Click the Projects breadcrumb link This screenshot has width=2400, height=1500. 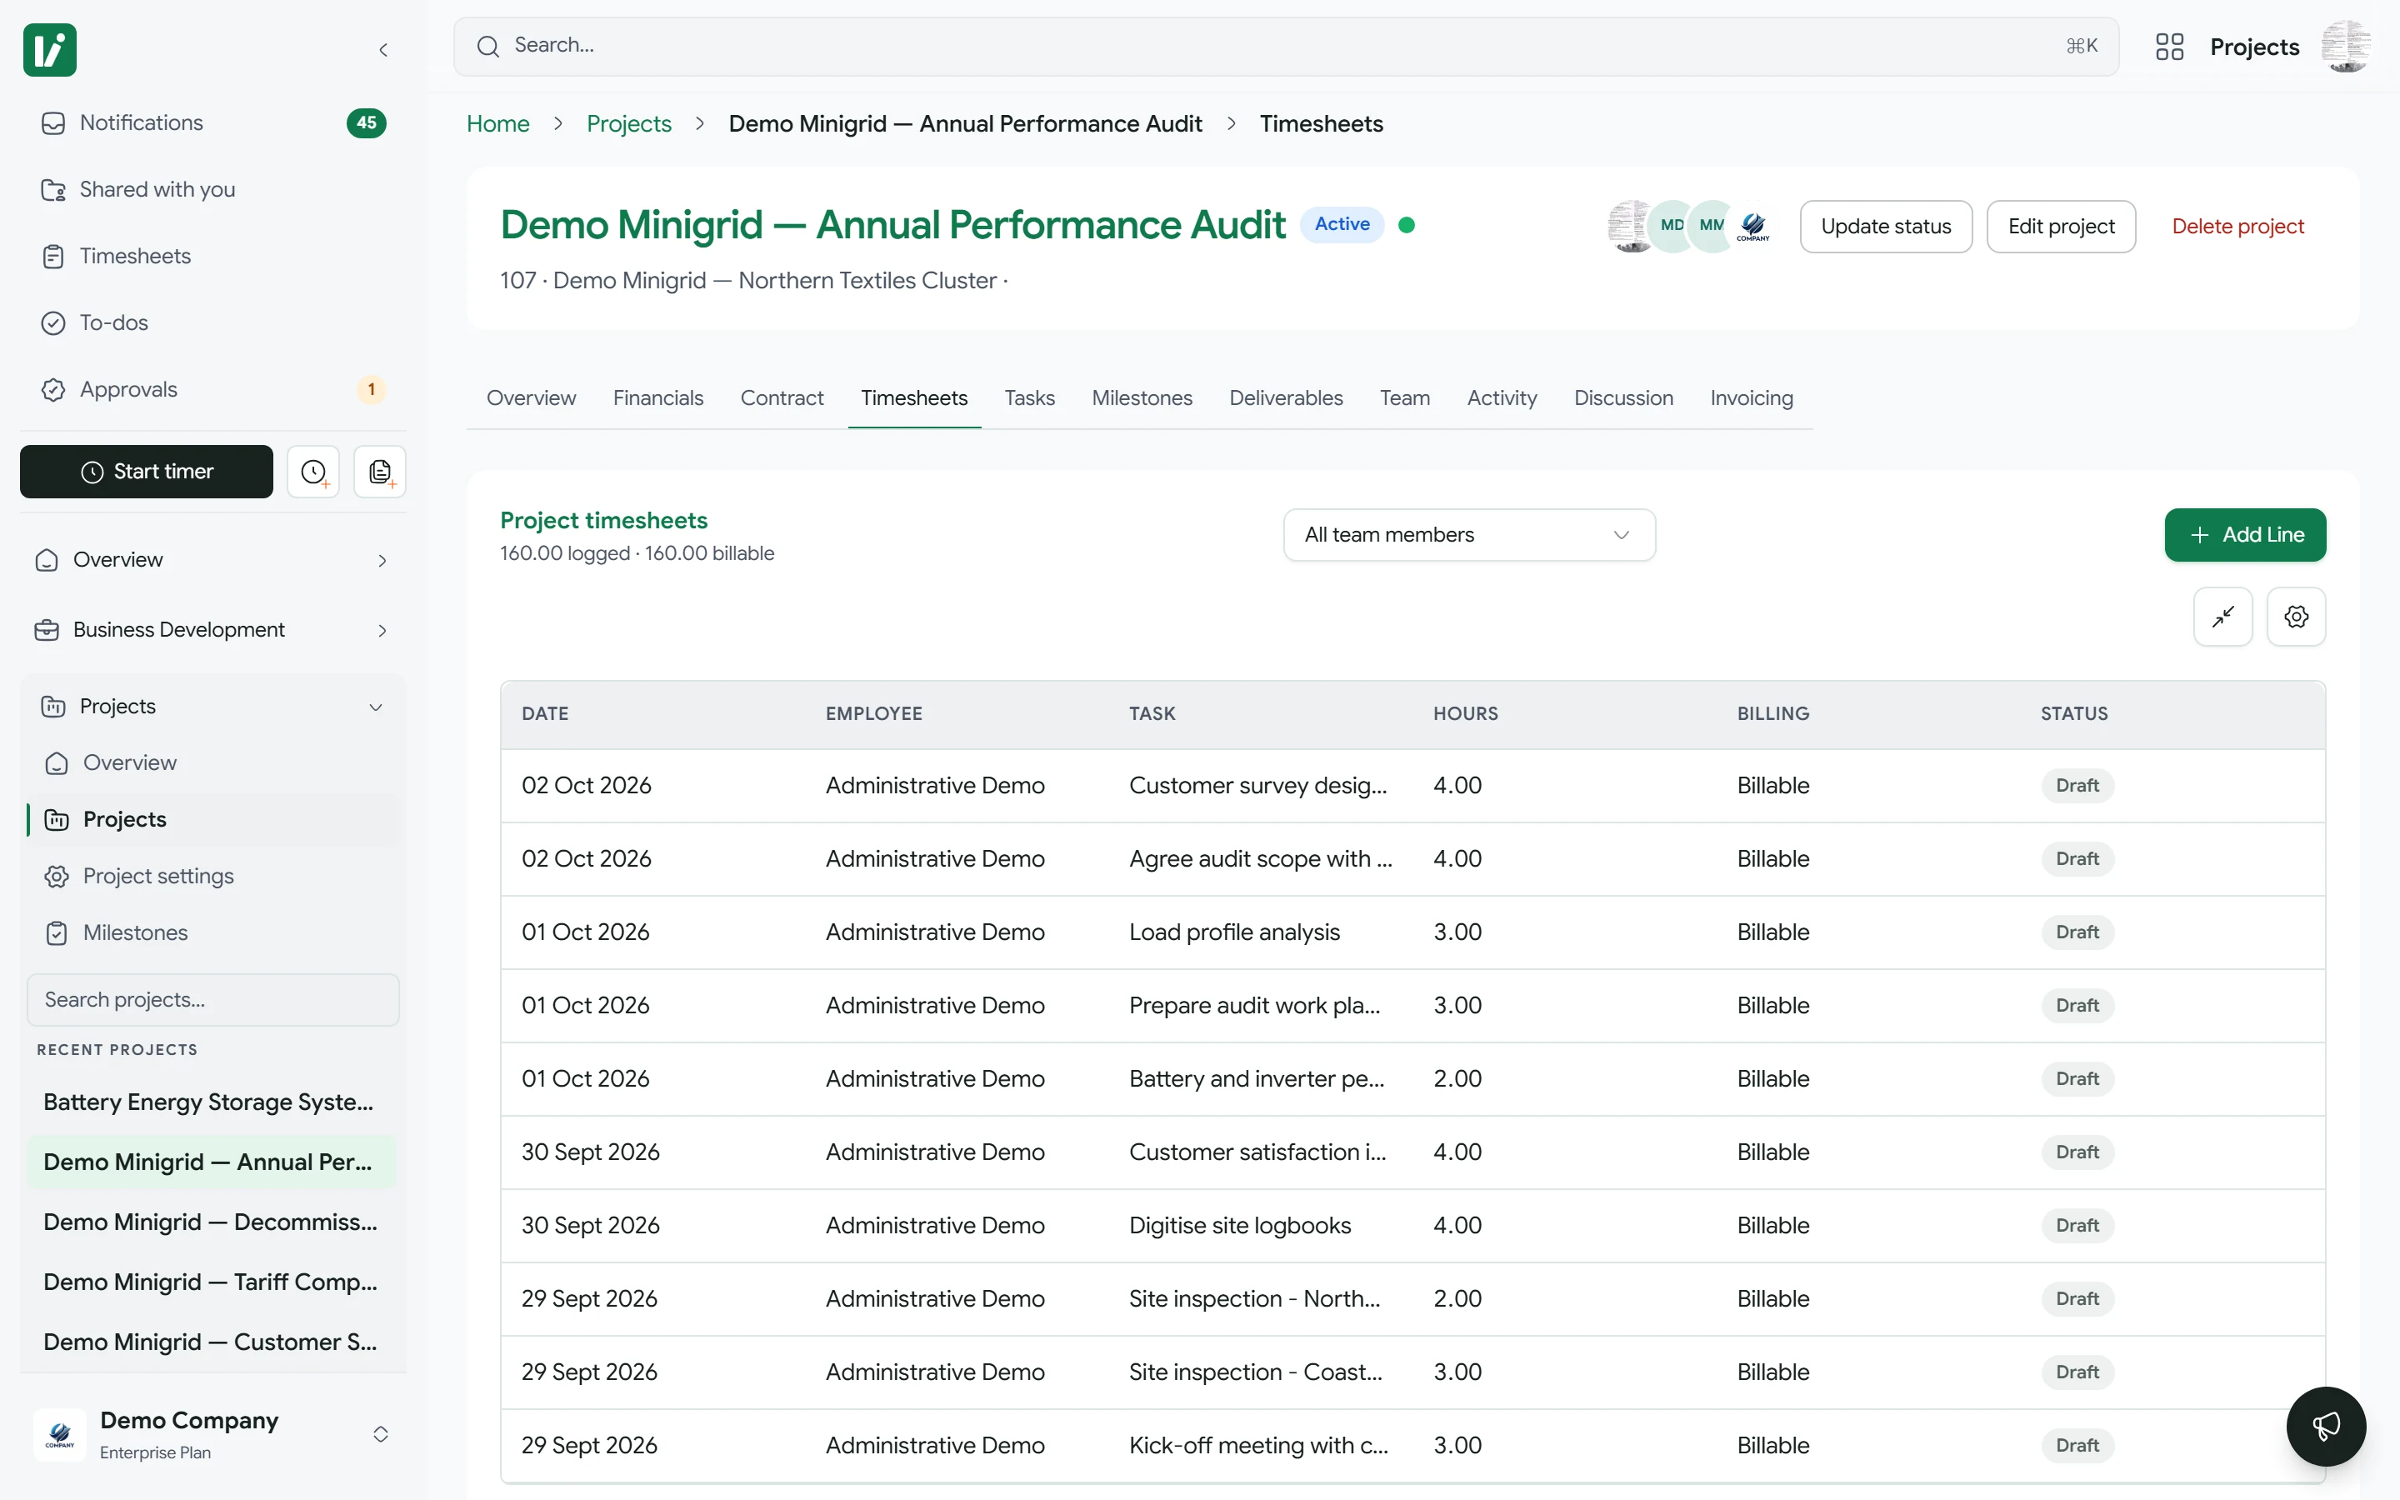click(x=629, y=124)
